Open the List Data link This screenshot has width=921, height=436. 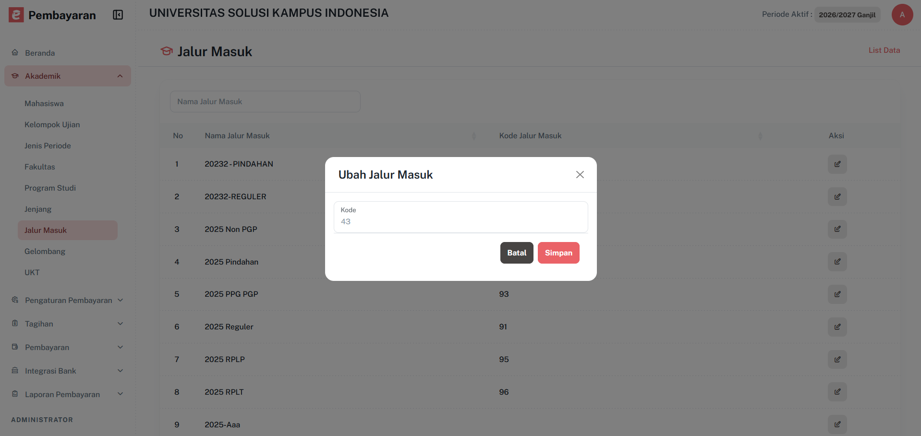(884, 50)
